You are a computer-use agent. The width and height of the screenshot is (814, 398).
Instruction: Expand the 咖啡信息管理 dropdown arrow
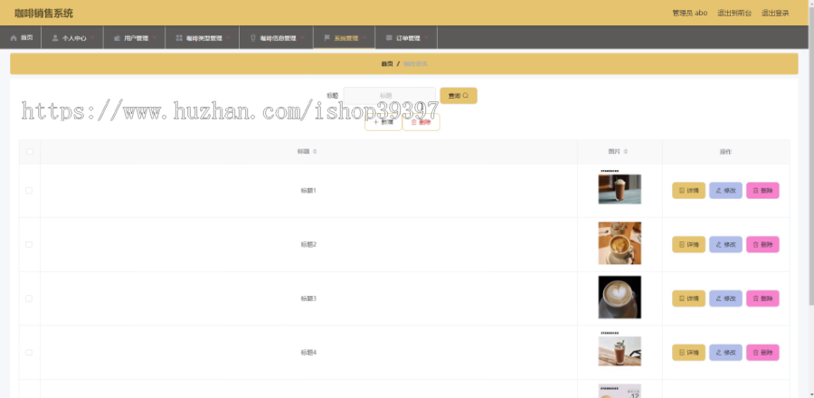point(302,37)
